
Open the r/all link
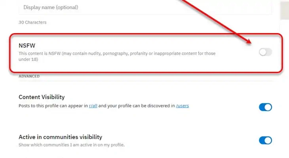[93, 106]
